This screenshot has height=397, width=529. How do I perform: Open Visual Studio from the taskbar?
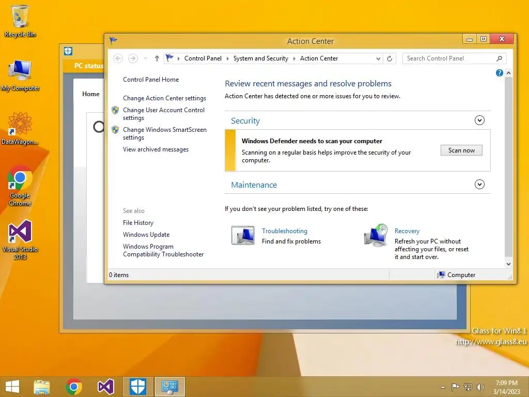tap(105, 387)
